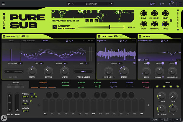Click the Pitch Envelope amount field
This screenshot has width=183, height=122.
pyautogui.click(x=84, y=71)
